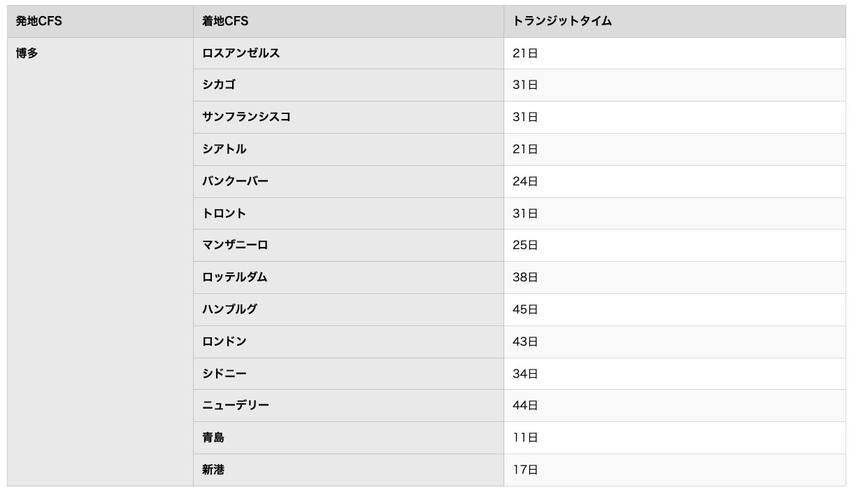Image resolution: width=856 pixels, height=492 pixels.
Task: Select the ロッテルダム destination cell
Action: 348,278
